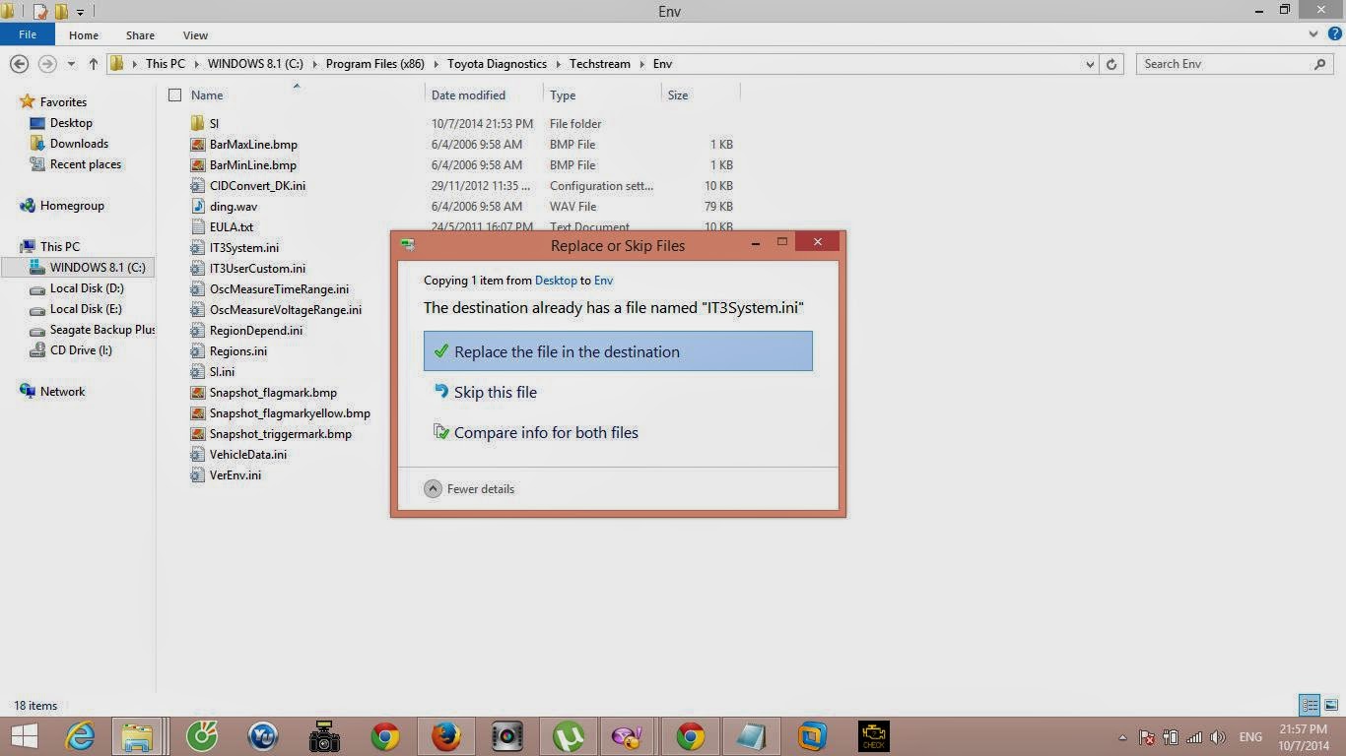Click the Back navigation arrow
Screen dimensions: 1346x756
[19, 63]
